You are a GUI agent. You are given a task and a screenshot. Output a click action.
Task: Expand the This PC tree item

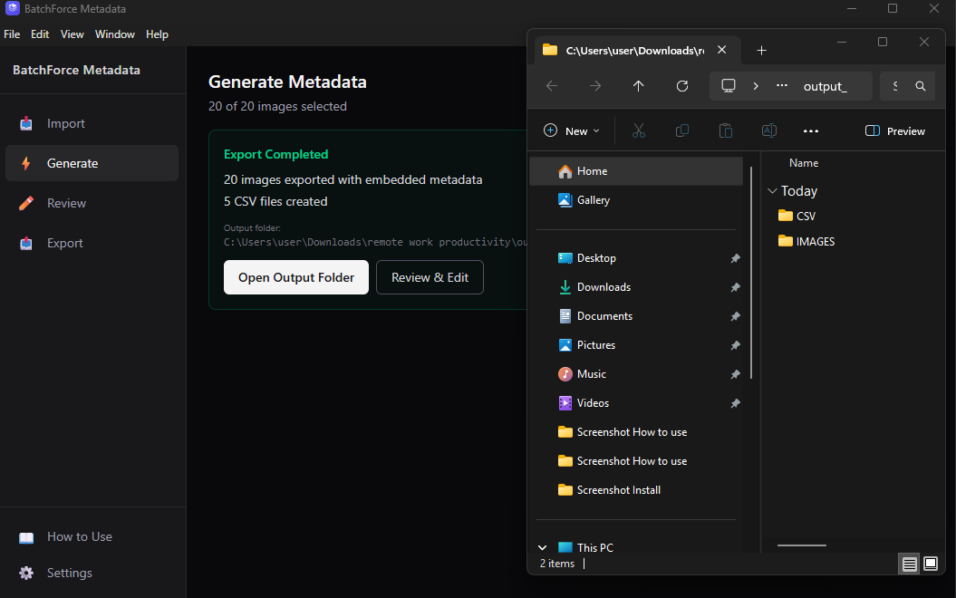tap(542, 547)
